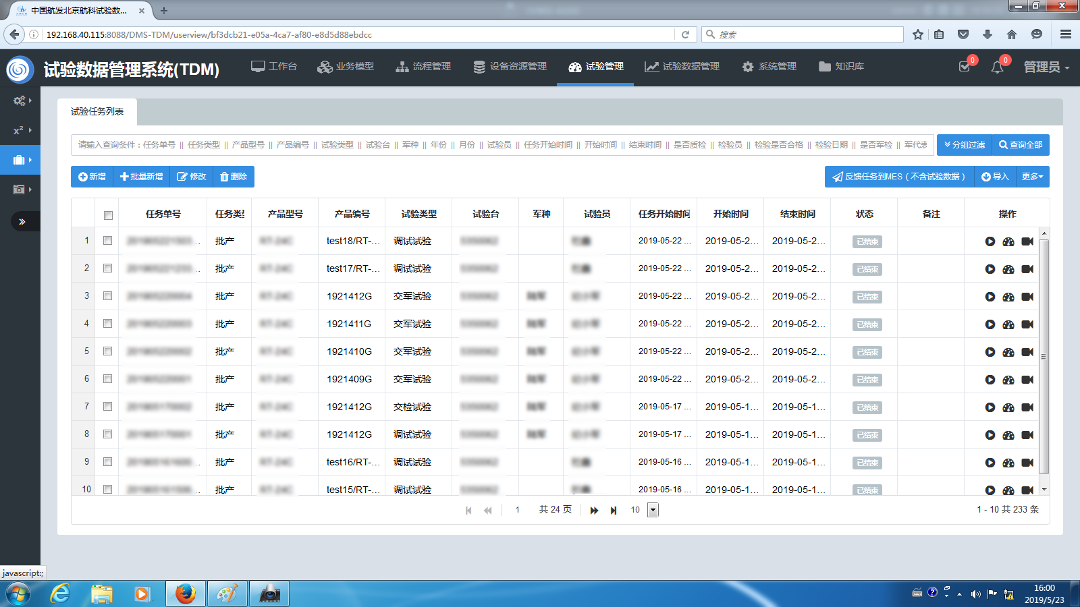Check the checkbox for row 8

[107, 434]
